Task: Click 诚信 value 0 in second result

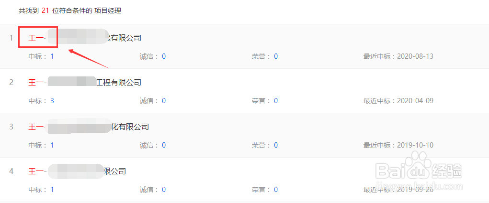Action: click(164, 101)
